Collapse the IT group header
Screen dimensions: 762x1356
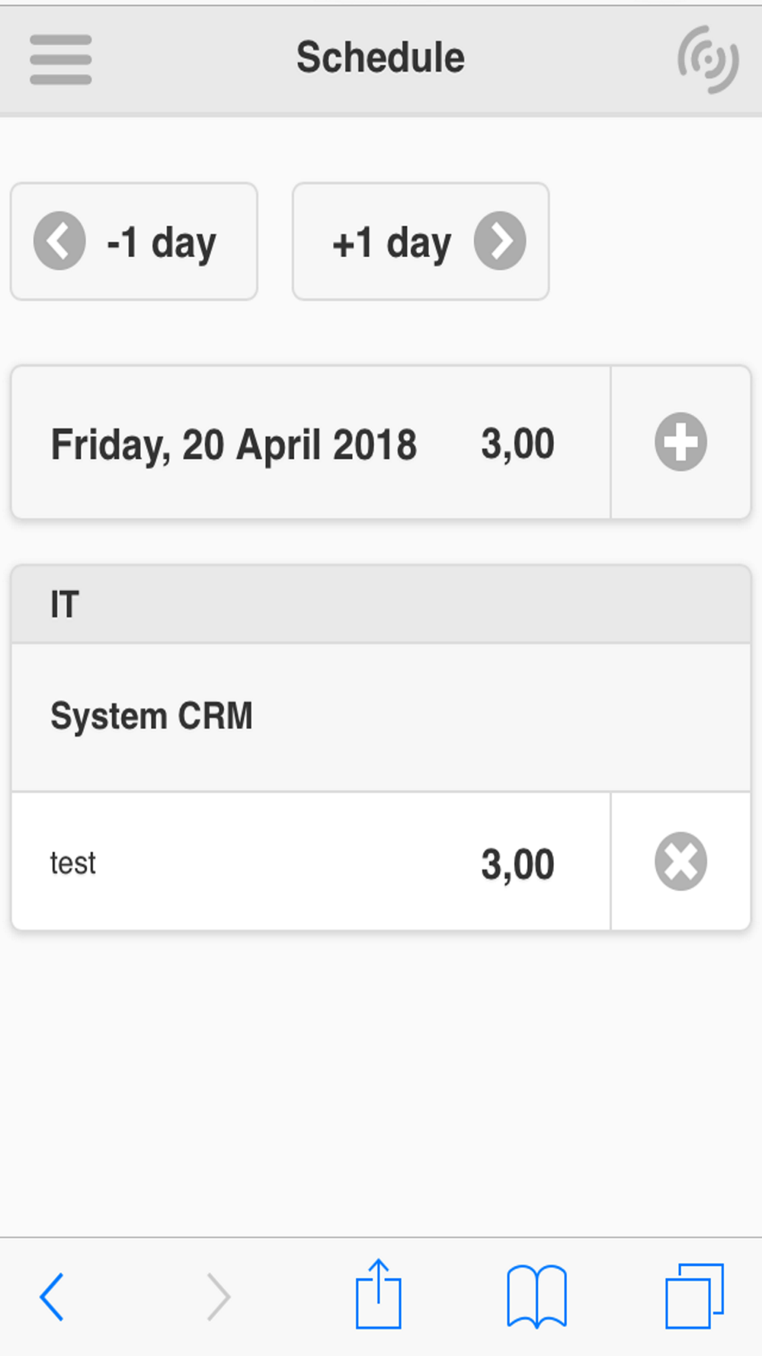[x=381, y=605]
